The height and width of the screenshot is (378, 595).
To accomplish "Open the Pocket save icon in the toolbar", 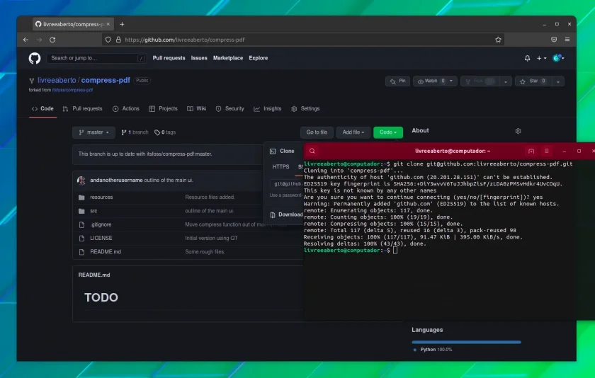I will 554,40.
